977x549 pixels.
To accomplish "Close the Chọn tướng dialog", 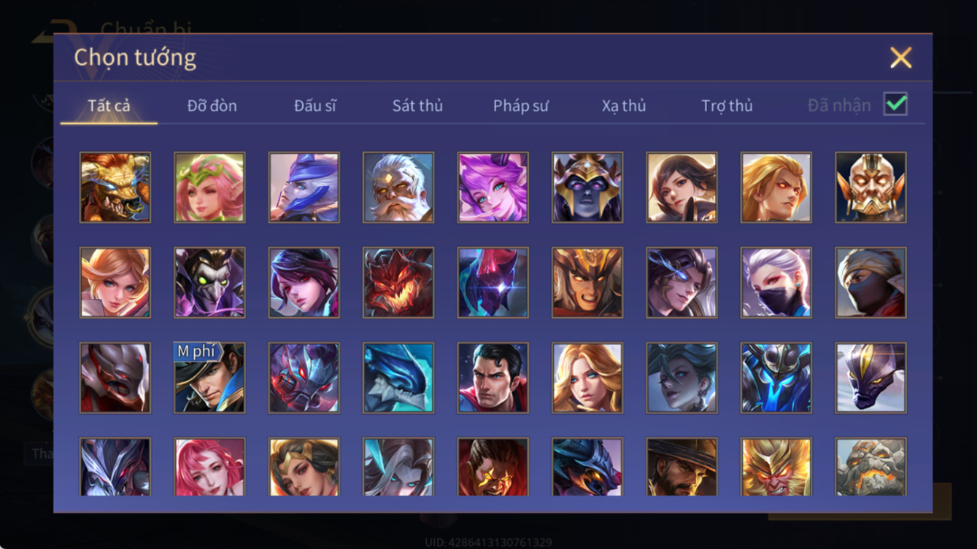I will [901, 58].
